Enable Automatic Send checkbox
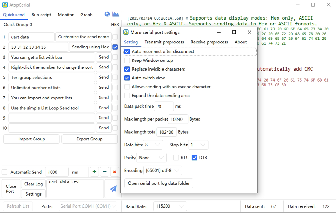The width and height of the screenshot is (336, 213). pos(4,172)
